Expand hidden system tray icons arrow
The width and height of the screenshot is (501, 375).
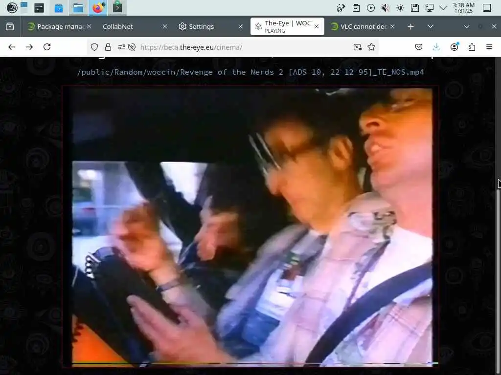click(x=443, y=8)
